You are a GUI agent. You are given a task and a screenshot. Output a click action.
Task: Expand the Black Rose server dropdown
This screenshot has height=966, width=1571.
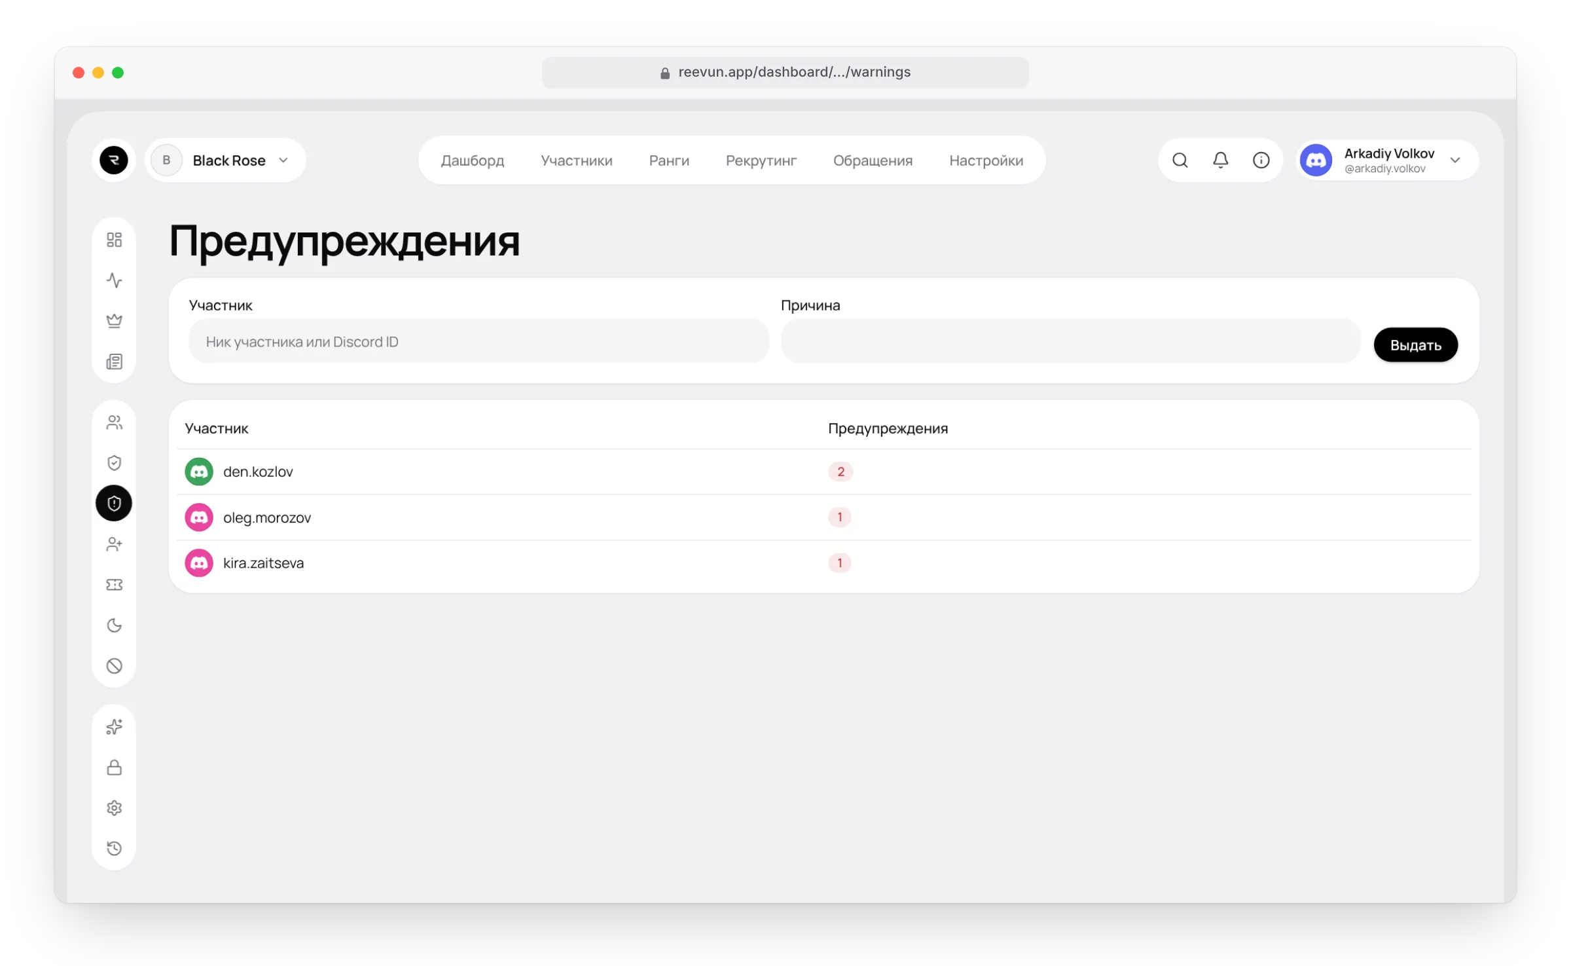click(225, 160)
